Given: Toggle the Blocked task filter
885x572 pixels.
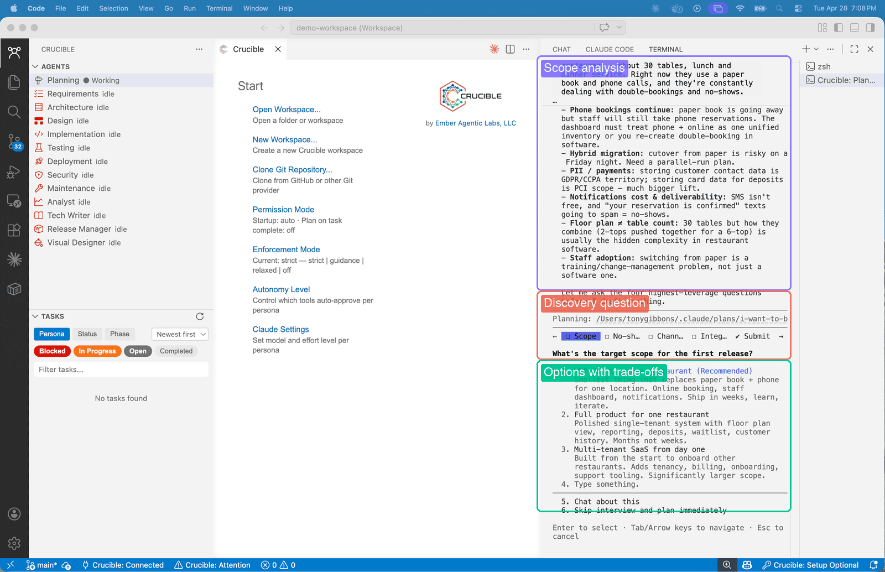Looking at the screenshot, I should 53,351.
